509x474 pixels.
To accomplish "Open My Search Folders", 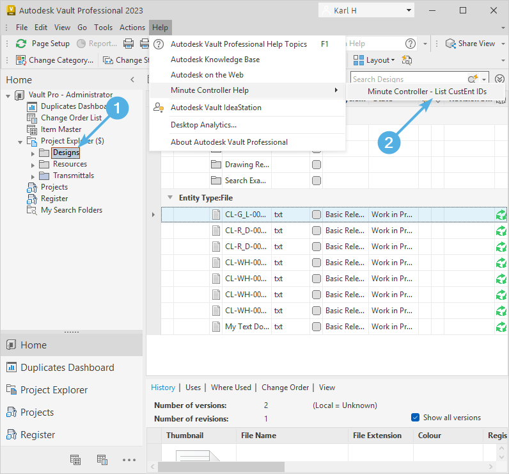I will click(x=72, y=210).
